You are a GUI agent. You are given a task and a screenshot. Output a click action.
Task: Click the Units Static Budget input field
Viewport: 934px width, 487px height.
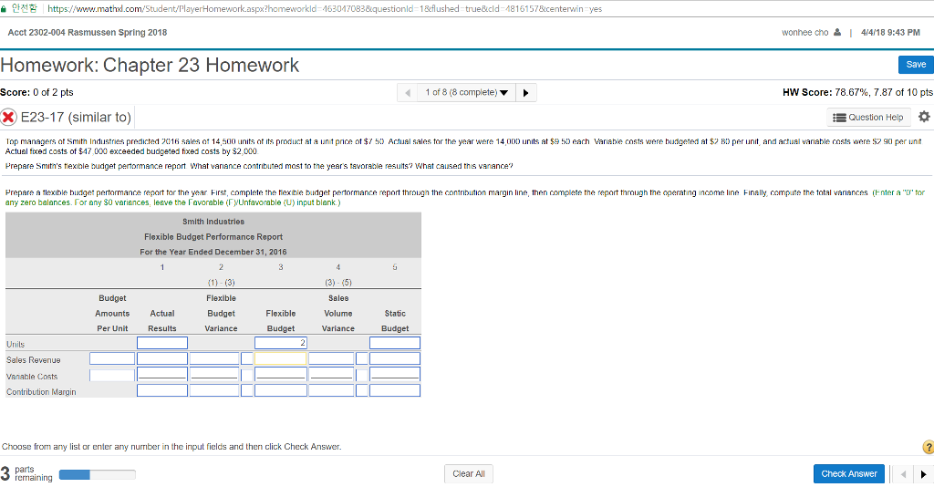coord(395,343)
